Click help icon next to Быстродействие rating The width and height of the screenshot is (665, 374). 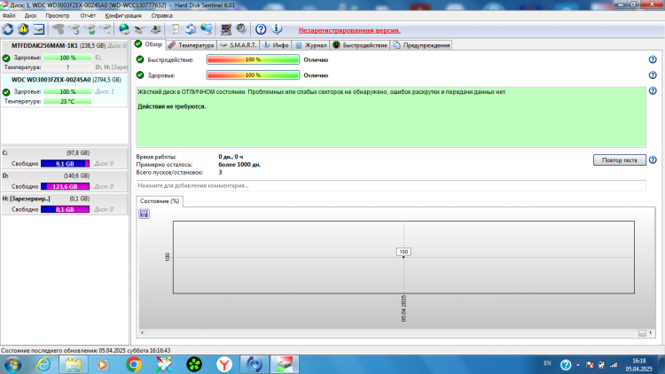(653, 59)
